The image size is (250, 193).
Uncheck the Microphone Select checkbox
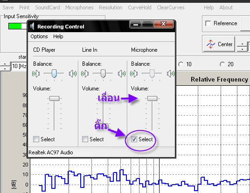pyautogui.click(x=134, y=139)
